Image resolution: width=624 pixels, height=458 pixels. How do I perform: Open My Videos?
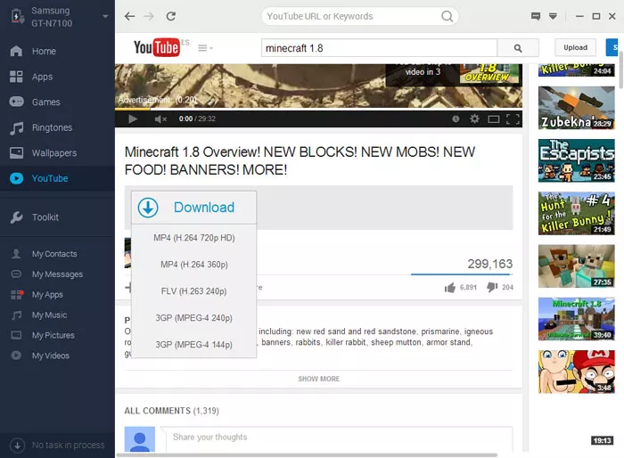click(x=51, y=356)
